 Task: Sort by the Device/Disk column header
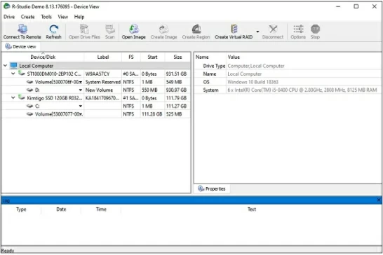click(x=43, y=57)
